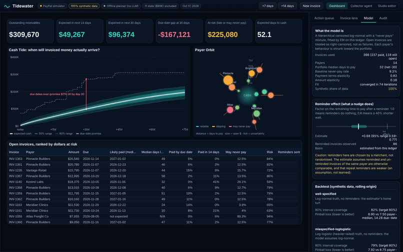Viewport: 403px width, 252px height.
Task: Sort table by Amount column header
Action: (74, 152)
